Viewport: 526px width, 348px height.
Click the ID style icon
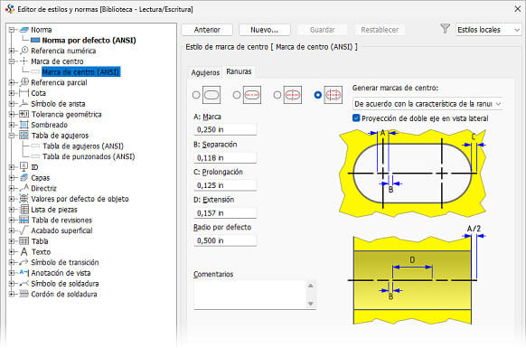click(x=23, y=167)
